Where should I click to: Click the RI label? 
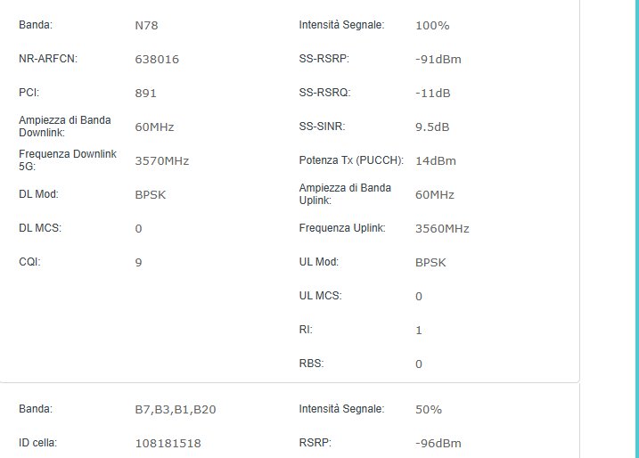coord(306,330)
